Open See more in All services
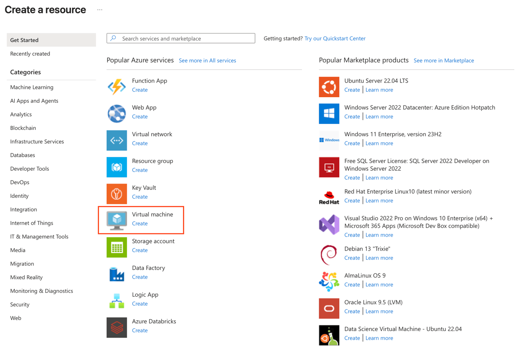This screenshot has height=359, width=516. pyautogui.click(x=207, y=61)
